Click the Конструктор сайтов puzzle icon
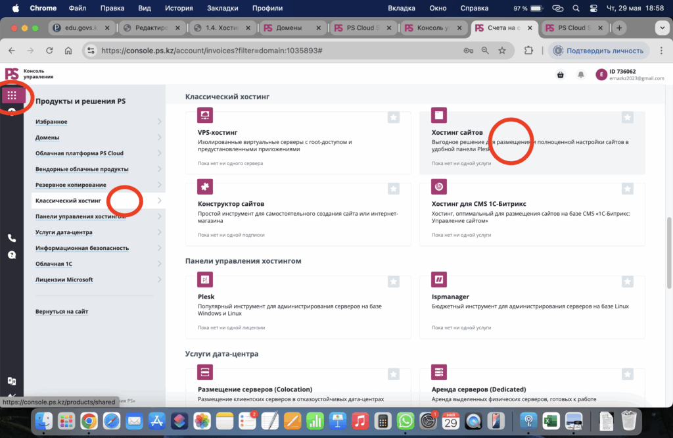 (205, 187)
